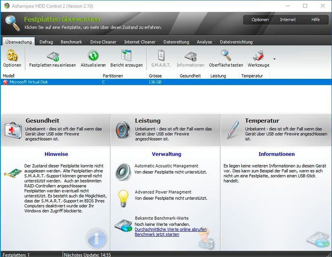Click Automatic Acoustic Management label
Screen dimensions: 332x257
(x=166, y=166)
